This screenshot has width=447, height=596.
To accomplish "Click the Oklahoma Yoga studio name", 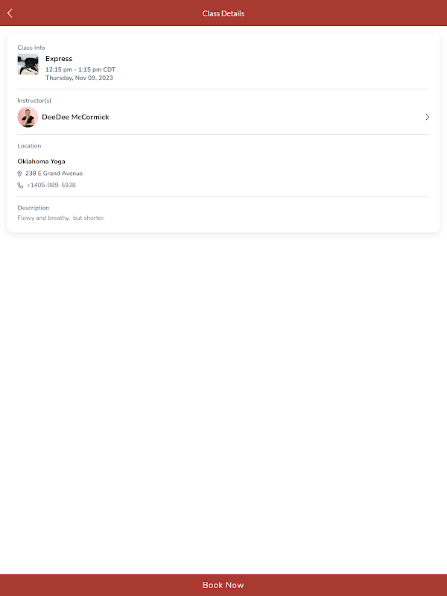I will click(42, 162).
